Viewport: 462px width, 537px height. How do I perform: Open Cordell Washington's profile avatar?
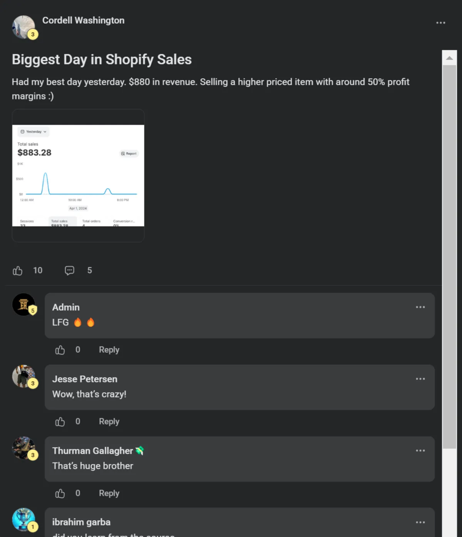pos(23,27)
